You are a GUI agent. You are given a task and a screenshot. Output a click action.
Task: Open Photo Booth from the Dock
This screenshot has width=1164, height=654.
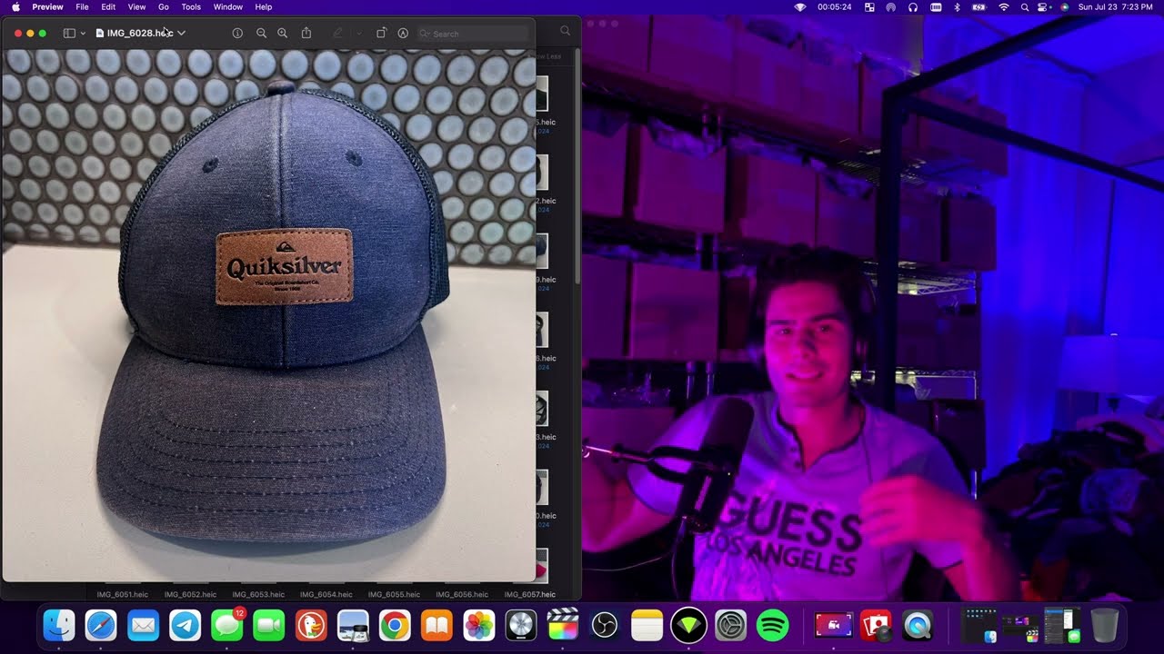pyautogui.click(x=876, y=625)
